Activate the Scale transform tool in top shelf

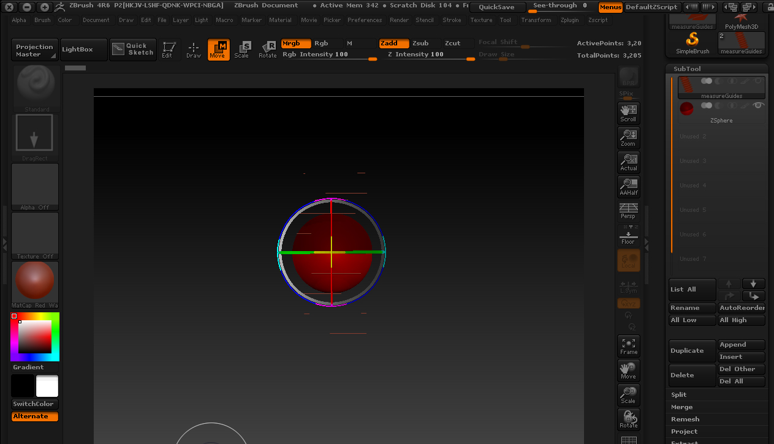pos(242,50)
